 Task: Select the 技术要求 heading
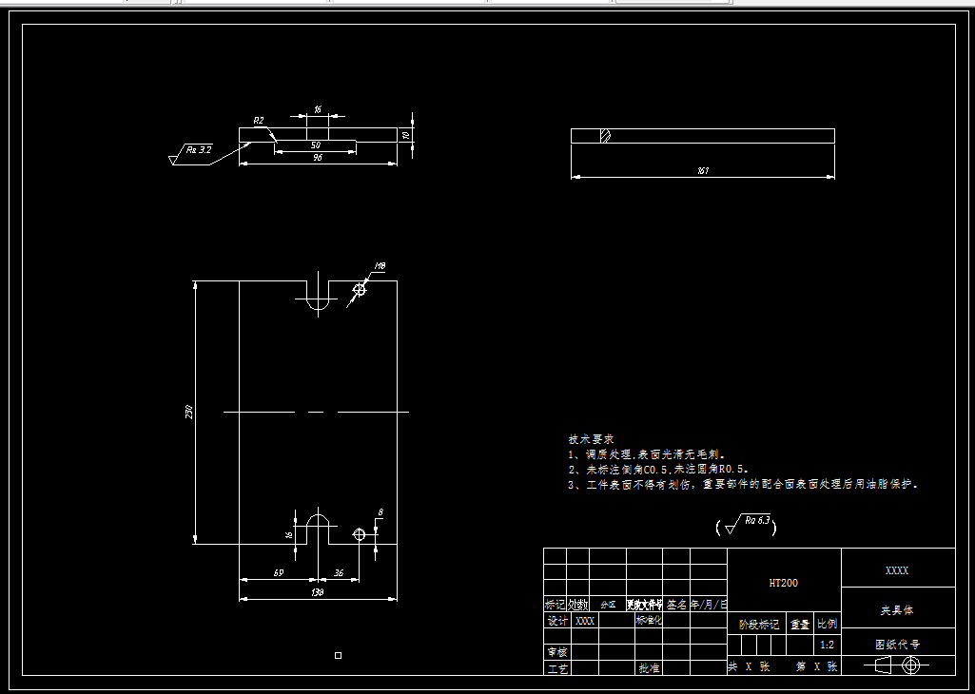coord(592,439)
